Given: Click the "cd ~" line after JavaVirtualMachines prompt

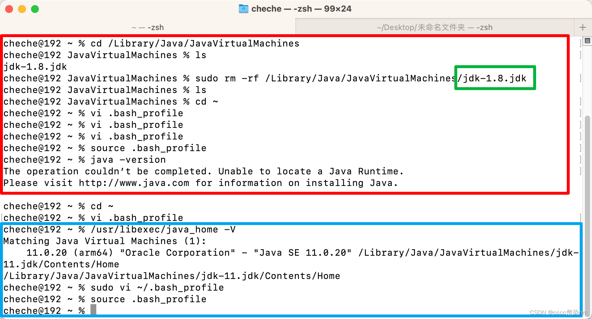Looking at the screenshot, I should point(111,102).
